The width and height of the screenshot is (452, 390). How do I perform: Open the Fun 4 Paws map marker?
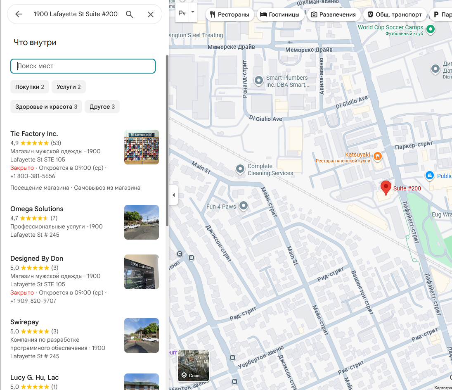(244, 205)
